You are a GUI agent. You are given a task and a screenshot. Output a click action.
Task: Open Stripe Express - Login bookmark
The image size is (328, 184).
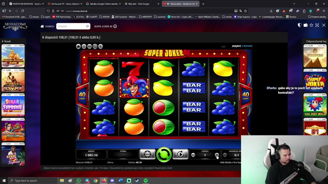(x=245, y=17)
